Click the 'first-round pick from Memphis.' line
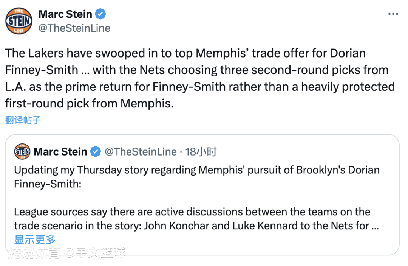The image size is (408, 266). click(x=89, y=103)
